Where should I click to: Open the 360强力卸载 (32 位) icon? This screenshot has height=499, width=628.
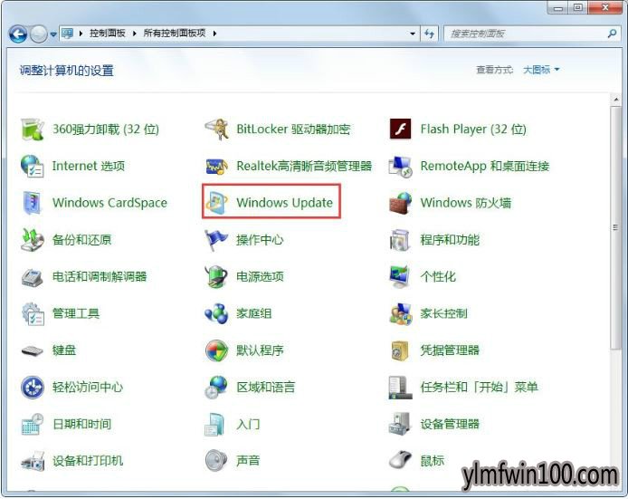tap(33, 130)
